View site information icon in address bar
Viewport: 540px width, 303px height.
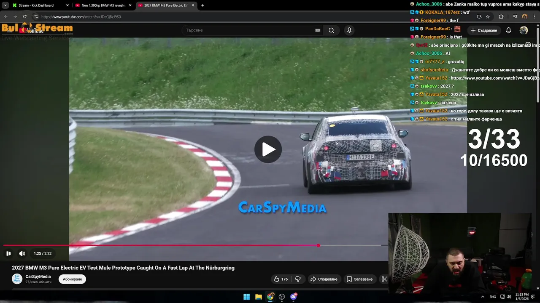tap(36, 17)
